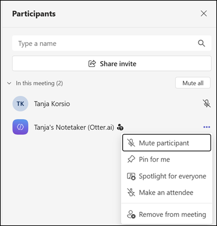Screen dimensions: 217x226
Task: Open the three-dot more options menu
Action: click(x=207, y=127)
